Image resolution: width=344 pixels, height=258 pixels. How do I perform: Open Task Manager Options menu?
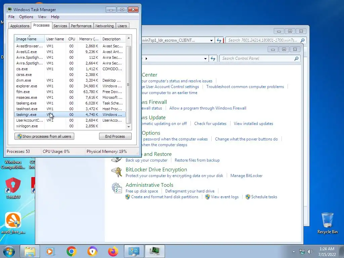point(26,17)
